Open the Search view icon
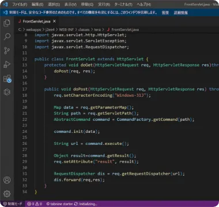 [x=7, y=37]
